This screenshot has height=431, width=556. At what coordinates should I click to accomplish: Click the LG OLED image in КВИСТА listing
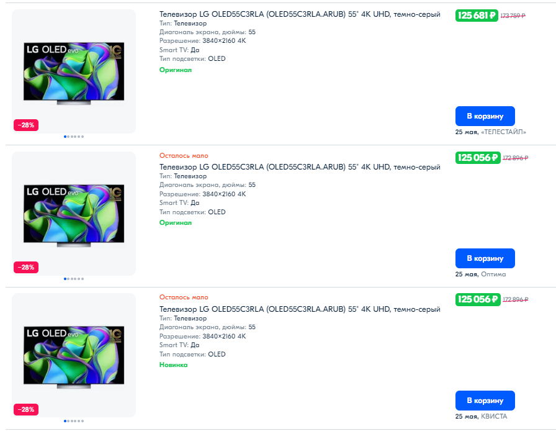pos(74,356)
